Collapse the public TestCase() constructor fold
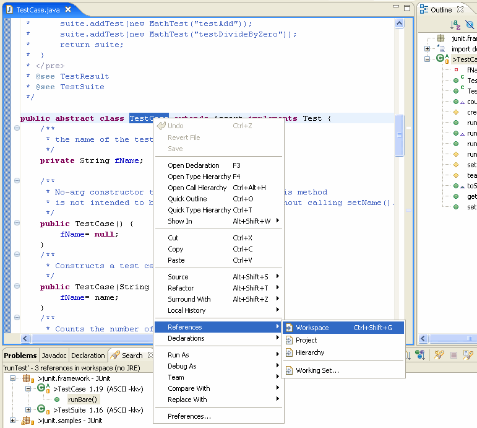Viewport: 477px width, 428px height. pyautogui.click(x=17, y=223)
